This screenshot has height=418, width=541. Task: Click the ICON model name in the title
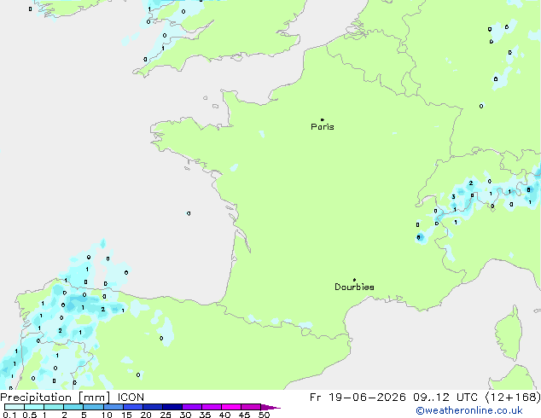click(131, 398)
